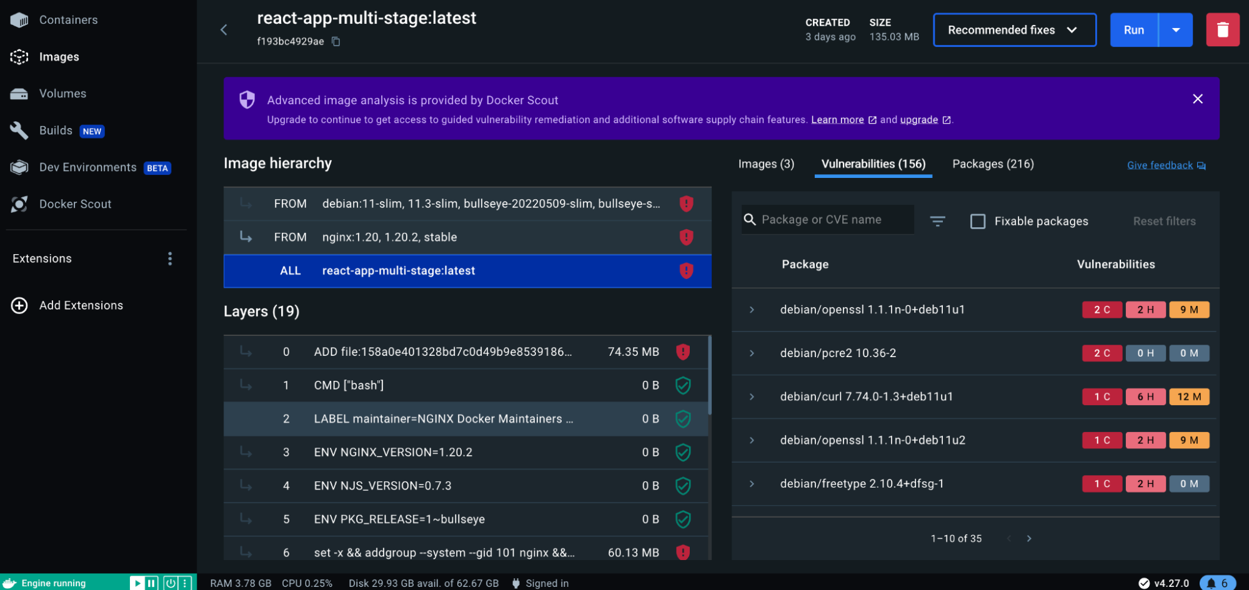
Task: Open the vulnerability filter icon
Action: (937, 221)
